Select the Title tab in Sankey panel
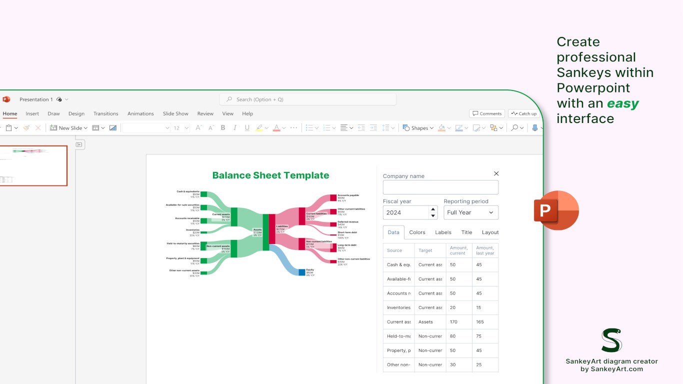The height and width of the screenshot is (384, 683). click(x=466, y=232)
